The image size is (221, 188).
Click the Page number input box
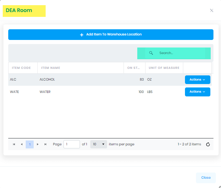[72, 144]
